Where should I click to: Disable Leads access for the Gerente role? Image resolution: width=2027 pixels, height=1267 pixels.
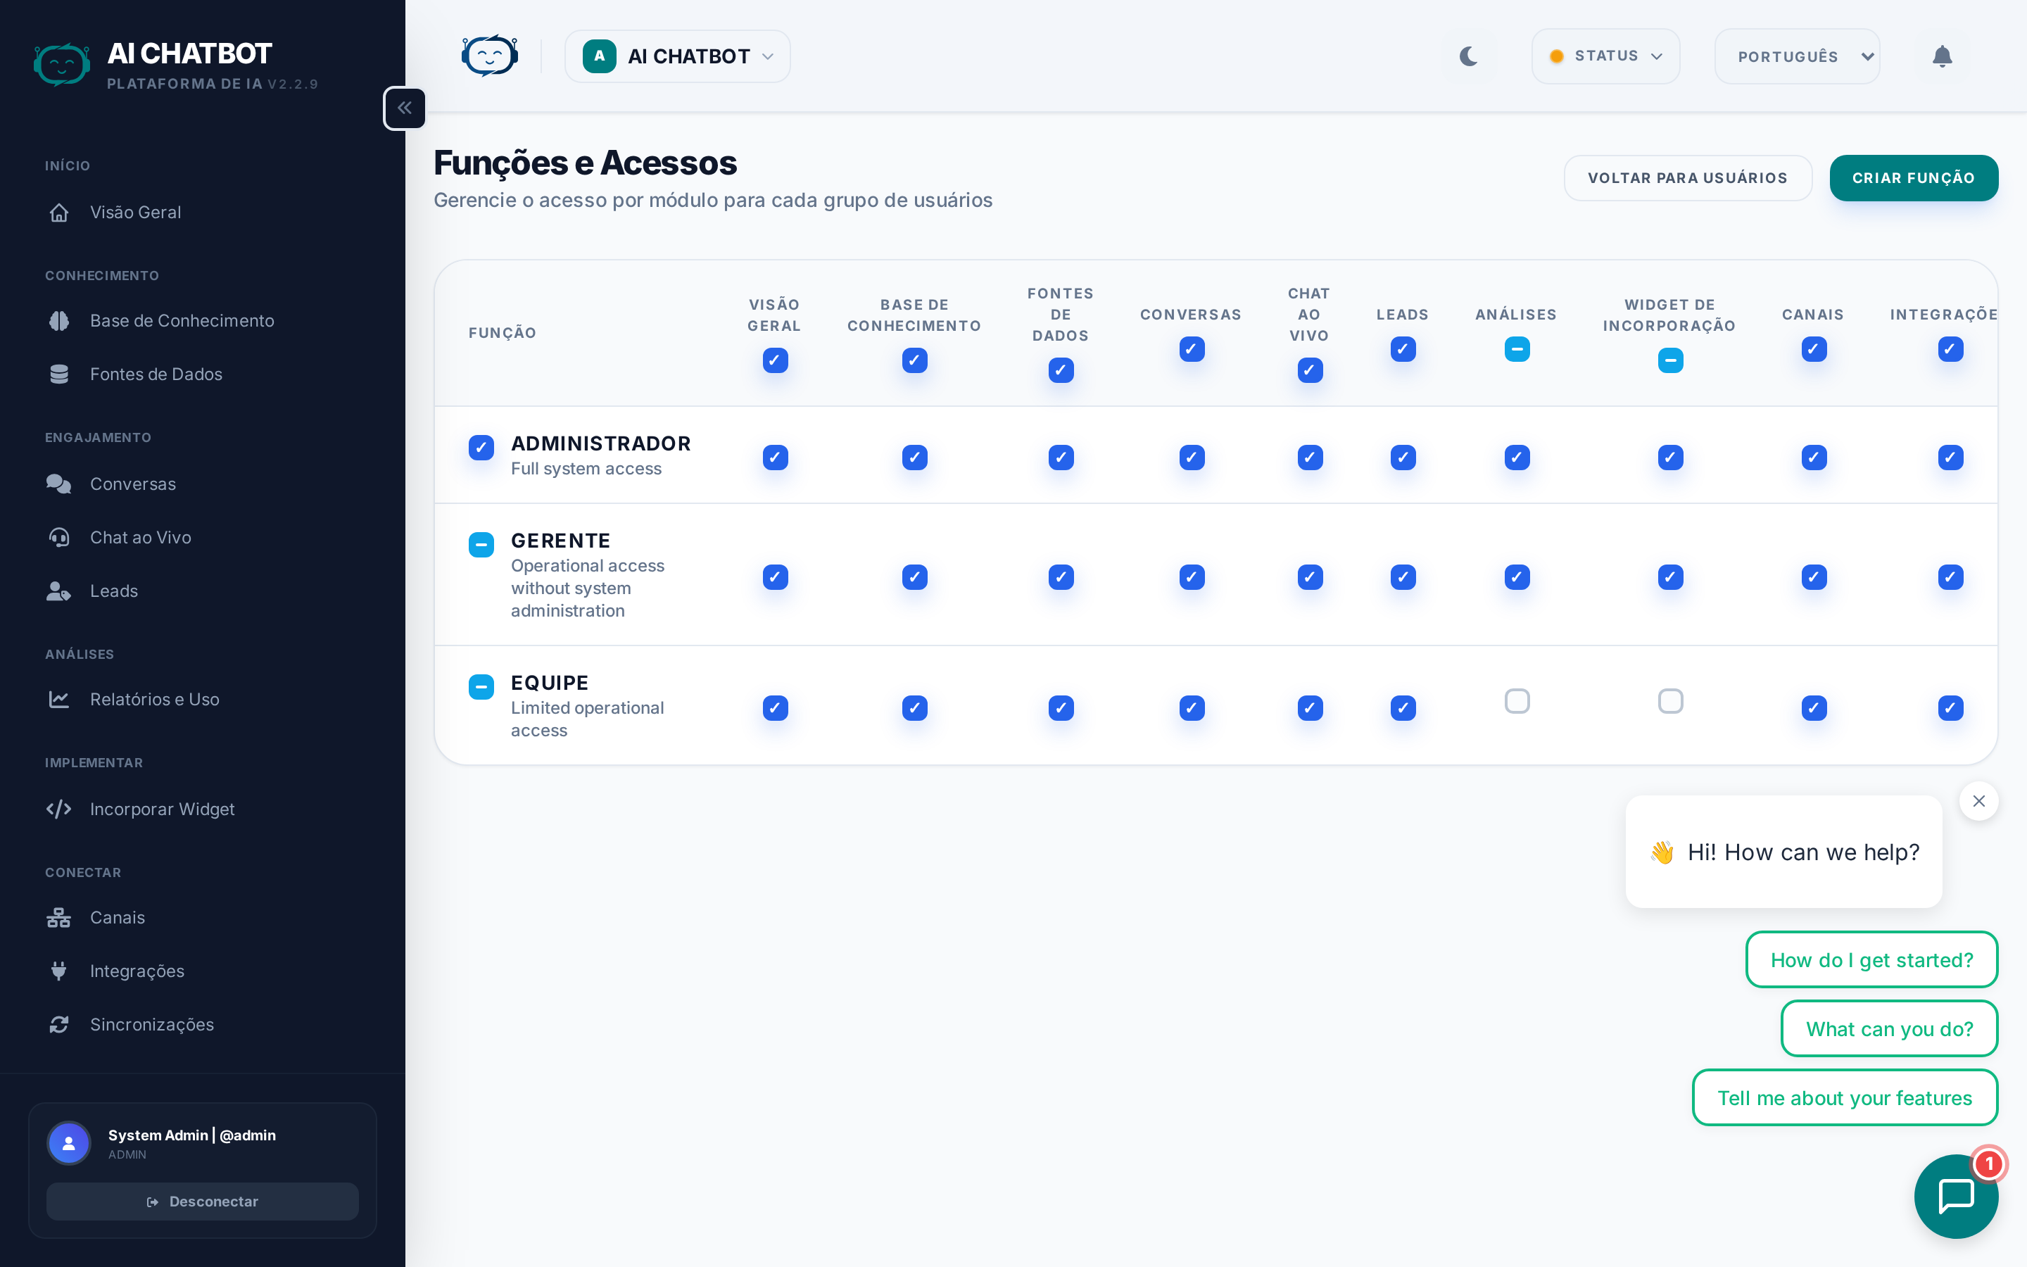click(1402, 576)
